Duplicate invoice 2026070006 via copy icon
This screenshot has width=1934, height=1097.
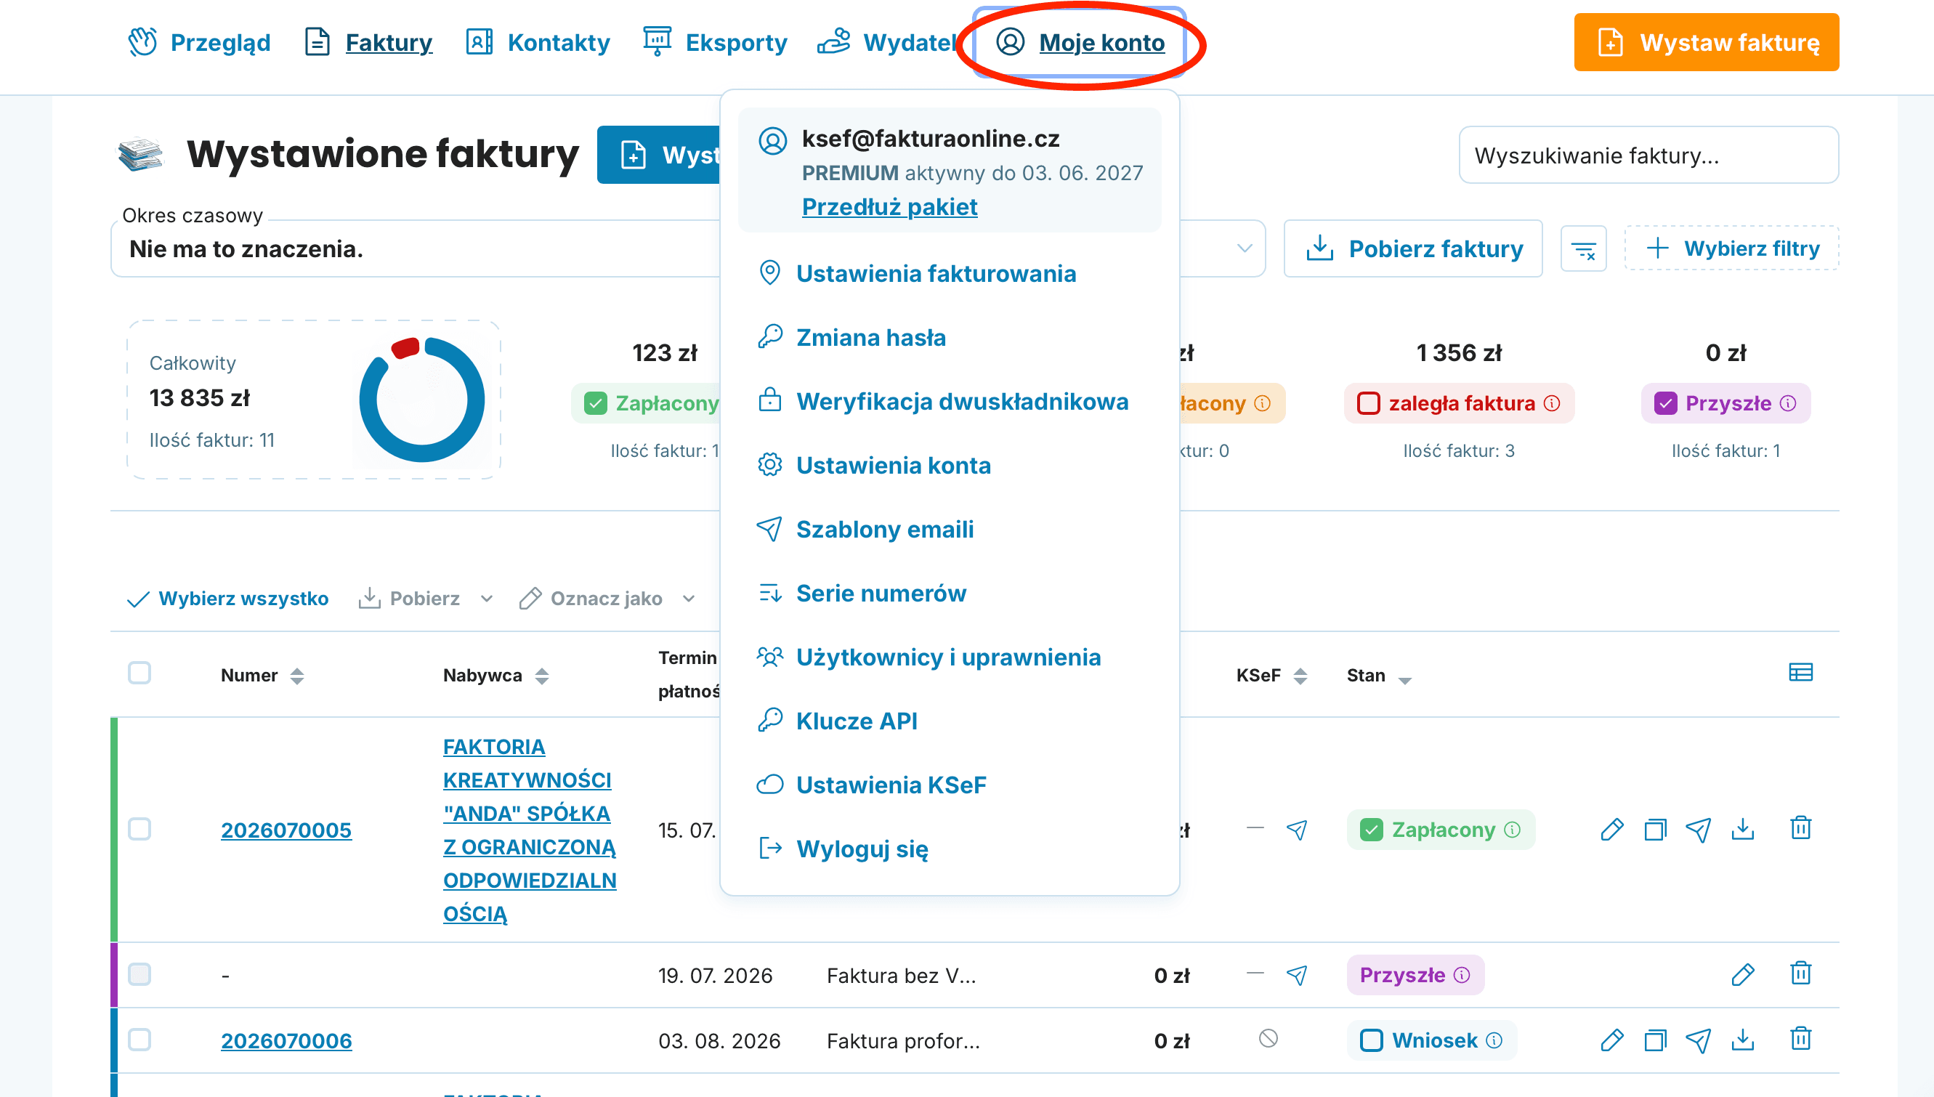coord(1655,1040)
